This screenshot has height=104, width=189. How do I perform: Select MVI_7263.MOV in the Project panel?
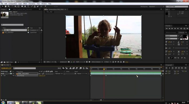(9, 32)
